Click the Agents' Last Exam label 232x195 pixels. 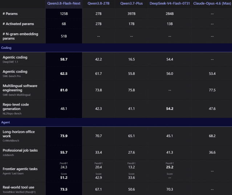(x=13, y=174)
